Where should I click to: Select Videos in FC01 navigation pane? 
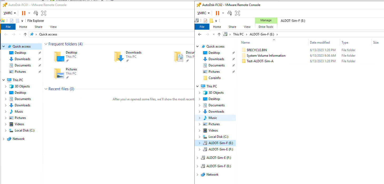click(x=19, y=124)
